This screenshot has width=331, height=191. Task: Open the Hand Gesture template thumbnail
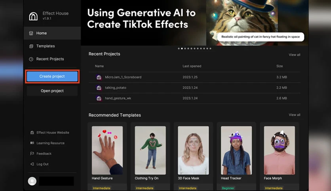[x=107, y=150]
